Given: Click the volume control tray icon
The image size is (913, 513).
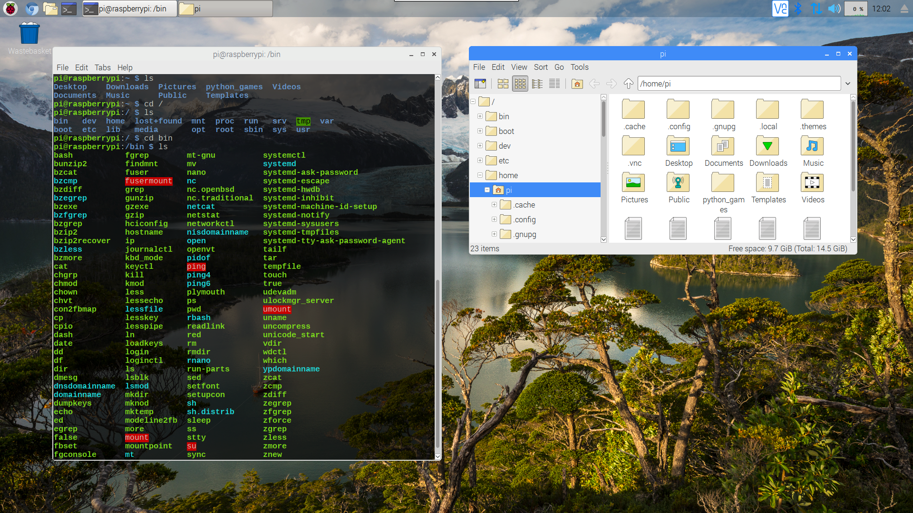Looking at the screenshot, I should (834, 9).
